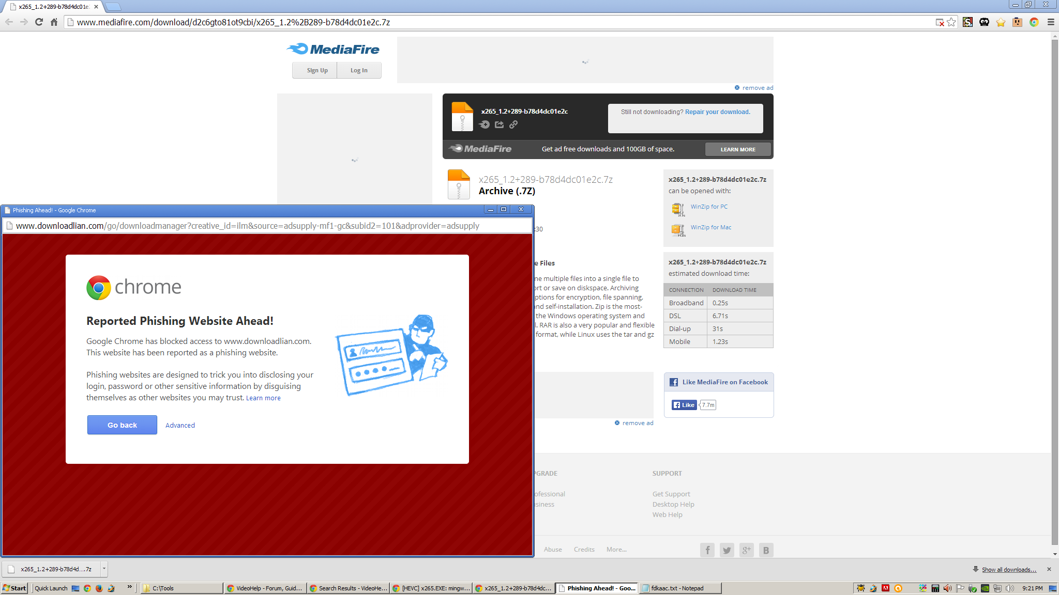The height and width of the screenshot is (595, 1059).
Task: Click Show Desktop in Quick Launch
Action: (75, 588)
